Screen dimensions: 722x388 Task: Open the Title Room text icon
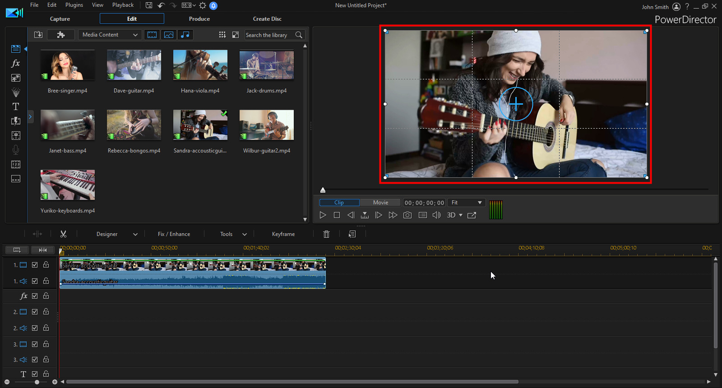pos(16,107)
